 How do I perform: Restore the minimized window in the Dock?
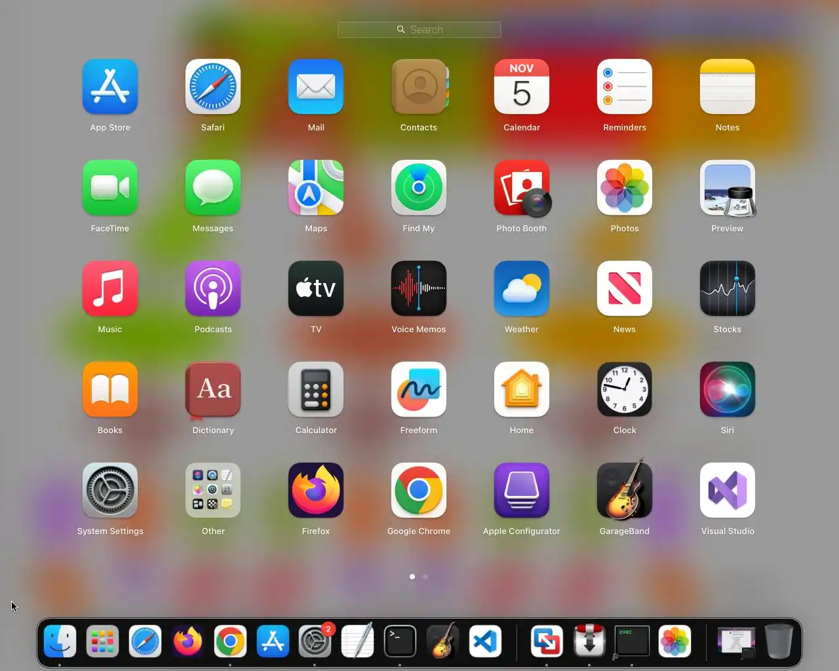tap(735, 643)
